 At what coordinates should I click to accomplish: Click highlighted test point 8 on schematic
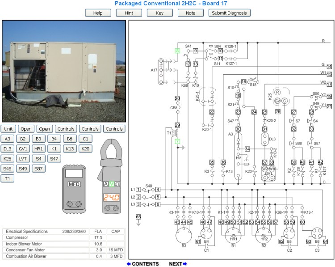pos(177,51)
